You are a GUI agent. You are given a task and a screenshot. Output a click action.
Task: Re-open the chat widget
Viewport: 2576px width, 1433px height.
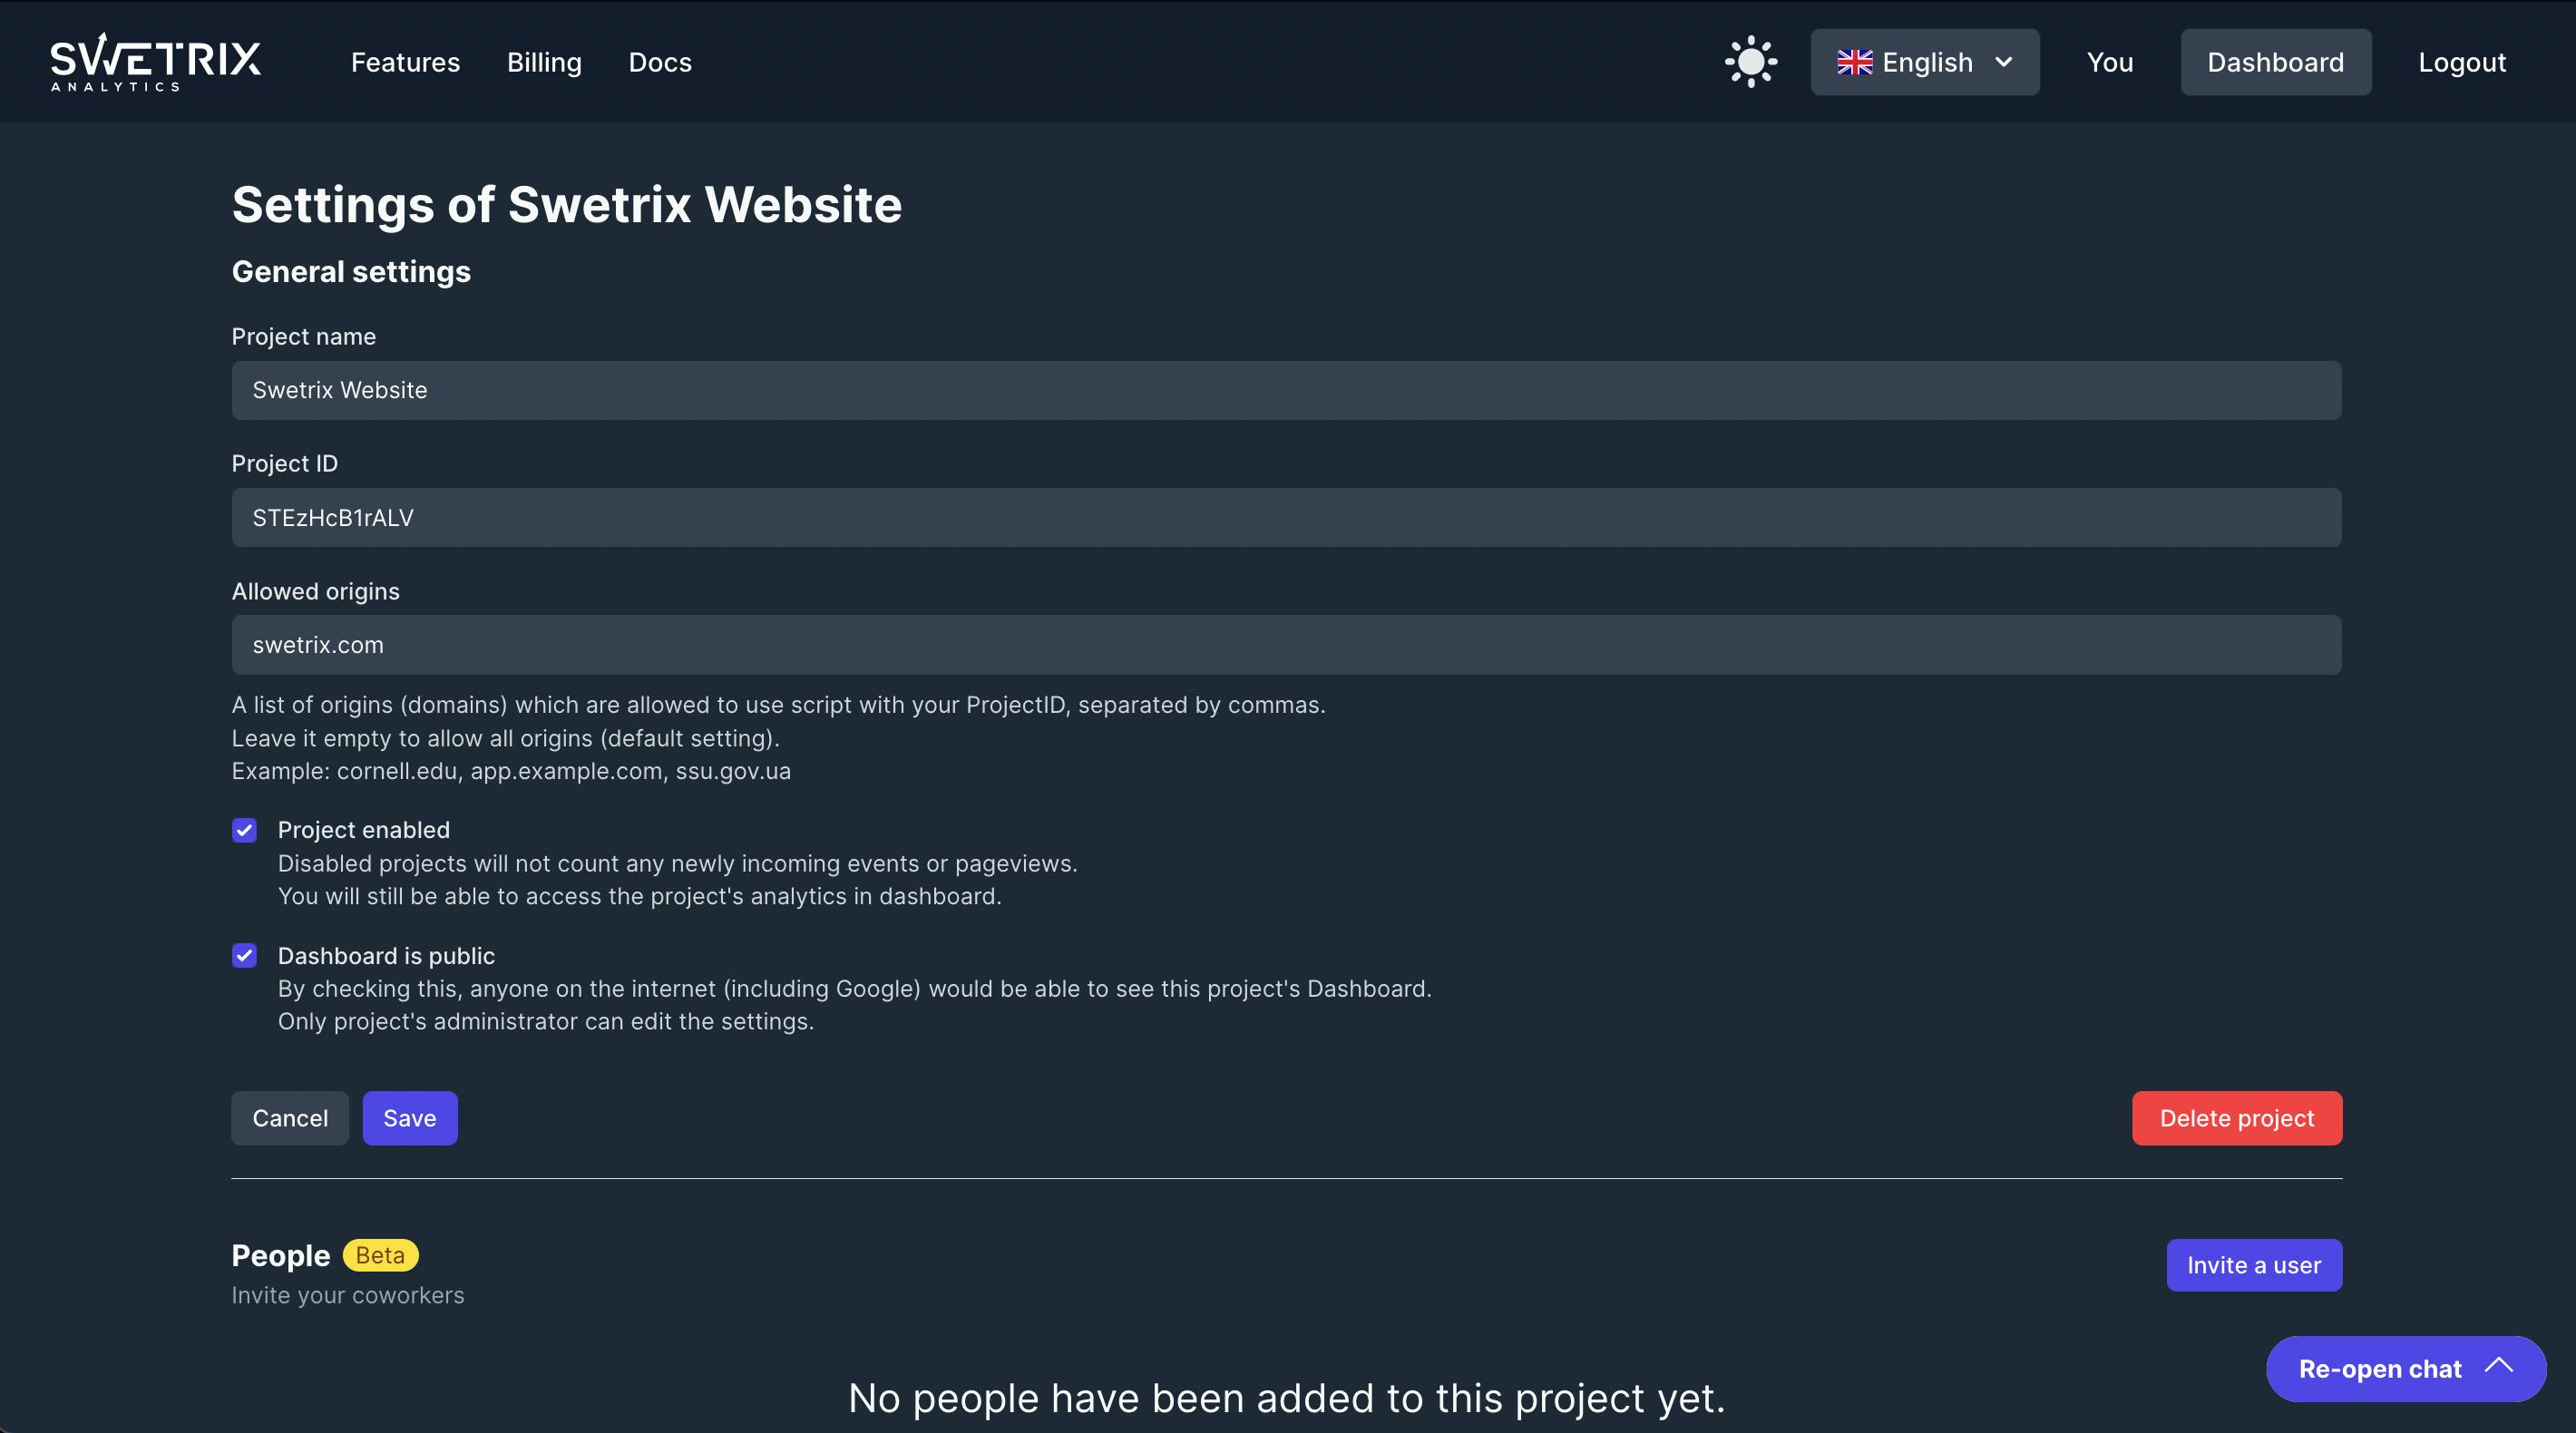click(x=2406, y=1369)
